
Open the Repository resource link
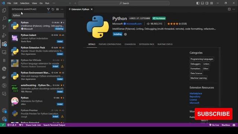(x=195, y=97)
